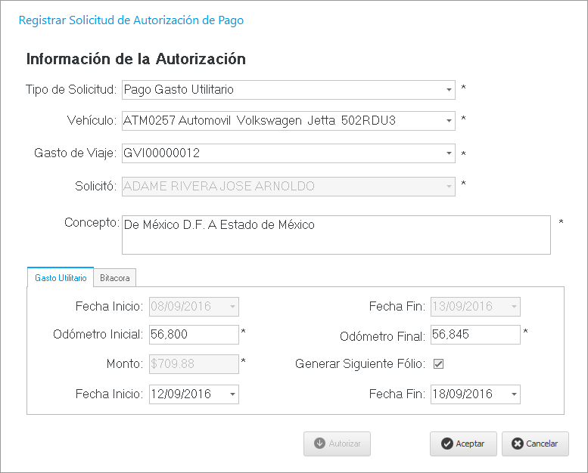Click the Solicitó dropdown arrow
Viewport: 588px width, 473px height.
tap(448, 186)
